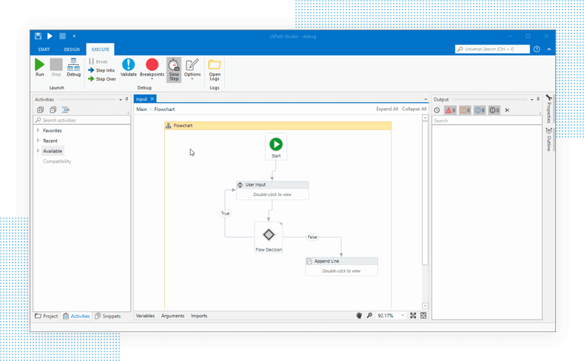Click the Universal Search field
The height and width of the screenshot is (361, 584).
tap(492, 49)
